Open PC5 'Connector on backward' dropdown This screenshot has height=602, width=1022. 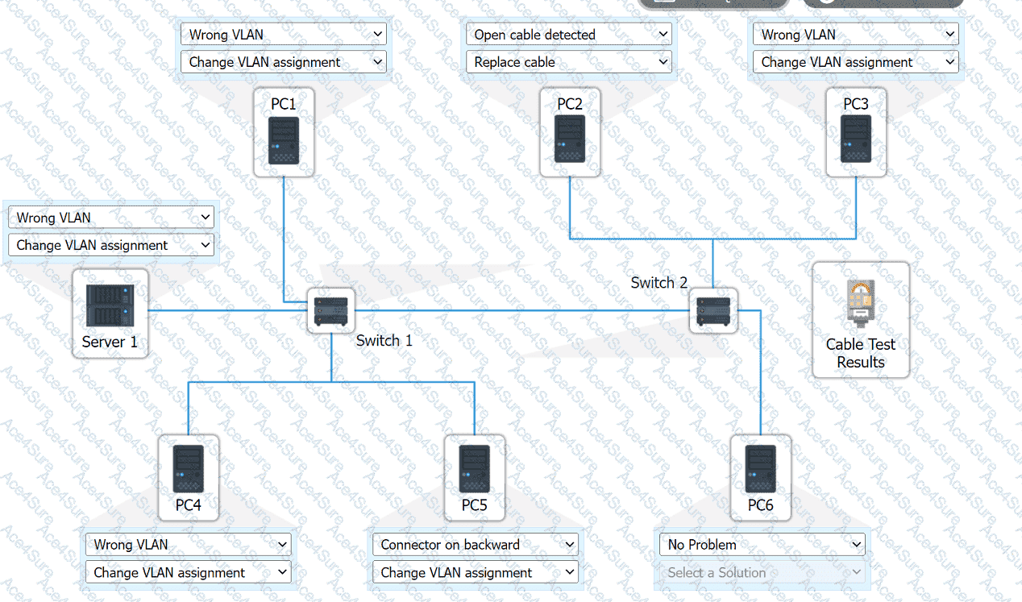pos(476,545)
